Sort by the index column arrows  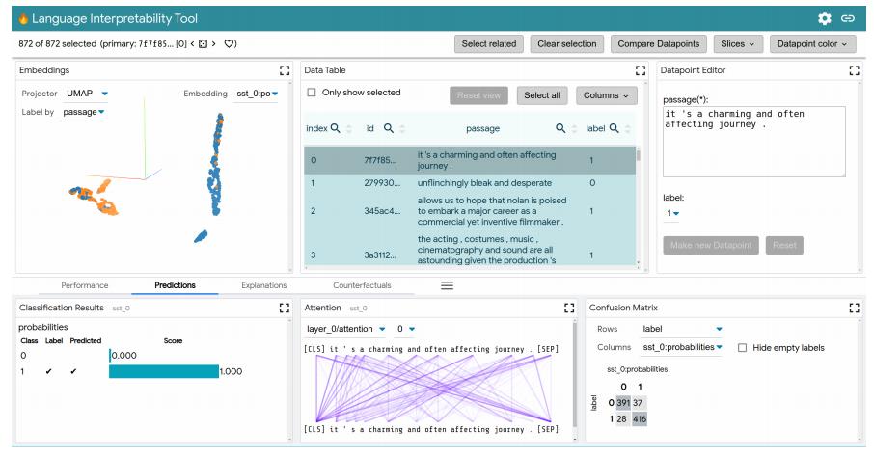(x=349, y=129)
